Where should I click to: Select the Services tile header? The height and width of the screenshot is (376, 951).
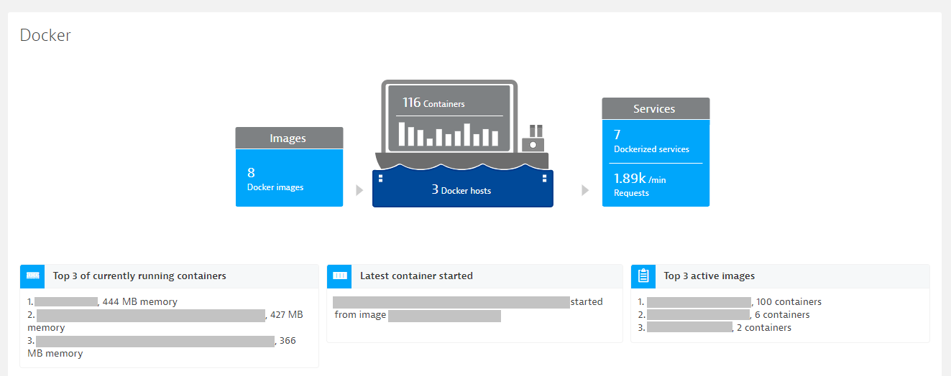coord(656,108)
